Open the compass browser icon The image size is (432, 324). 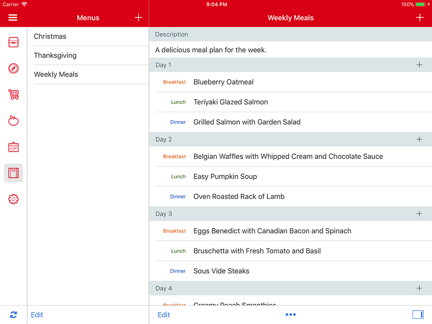pos(13,68)
